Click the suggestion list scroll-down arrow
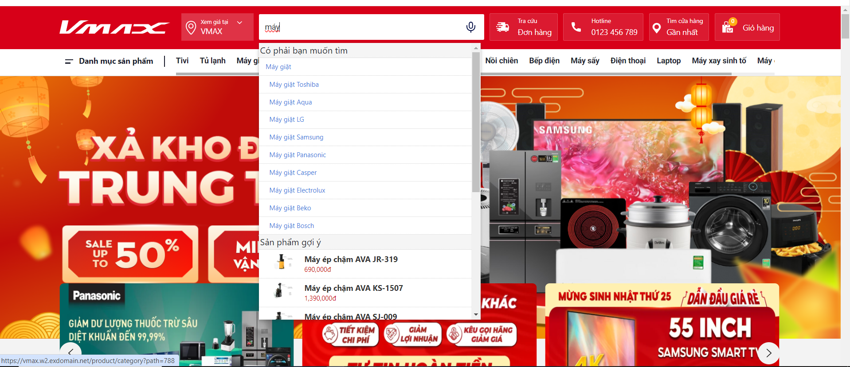Image resolution: width=850 pixels, height=367 pixels. tap(476, 315)
